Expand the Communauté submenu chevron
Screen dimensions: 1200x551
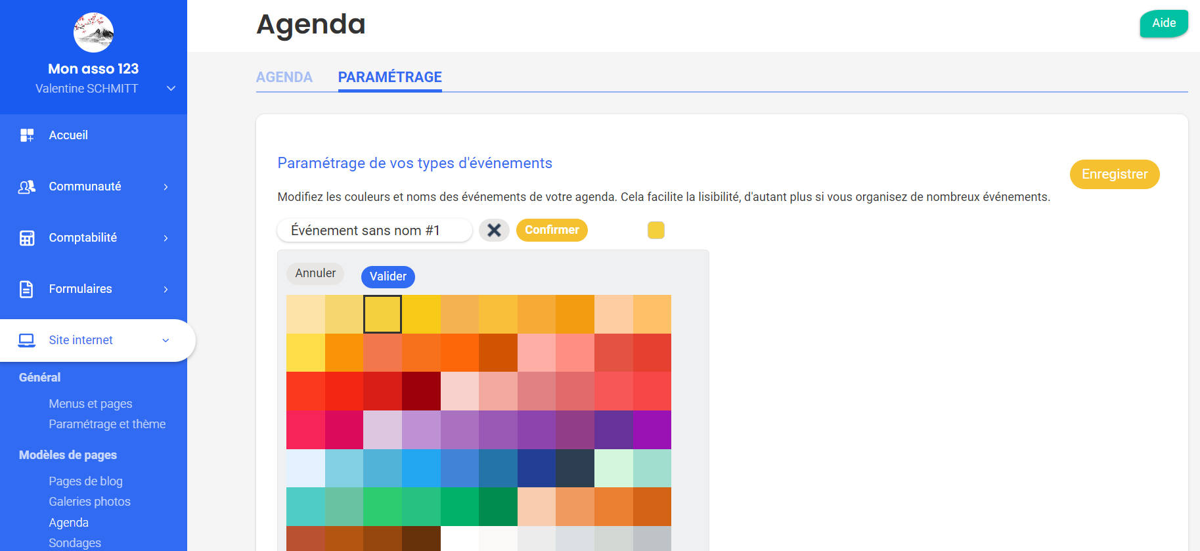point(166,187)
